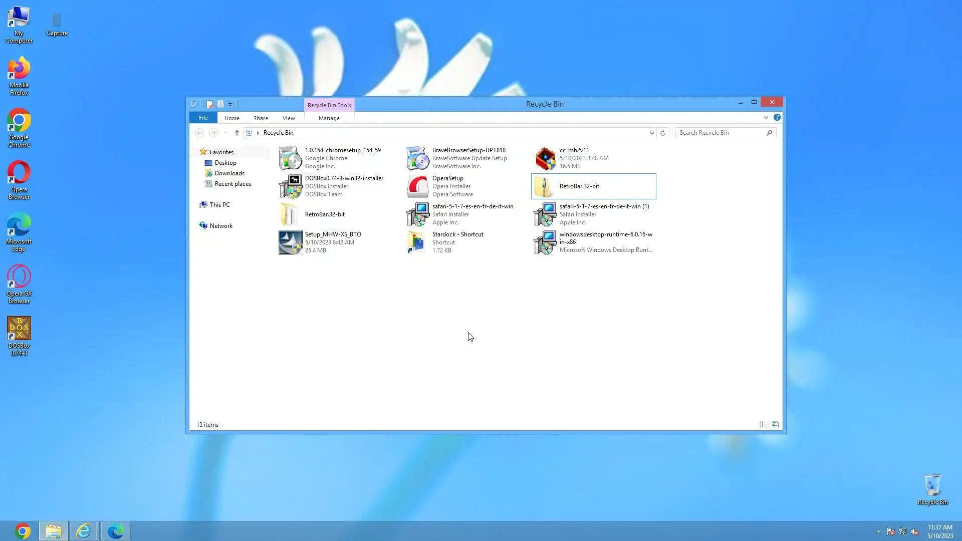Select the OperaSetup installer file
This screenshot has width=962, height=541.
pos(447,186)
